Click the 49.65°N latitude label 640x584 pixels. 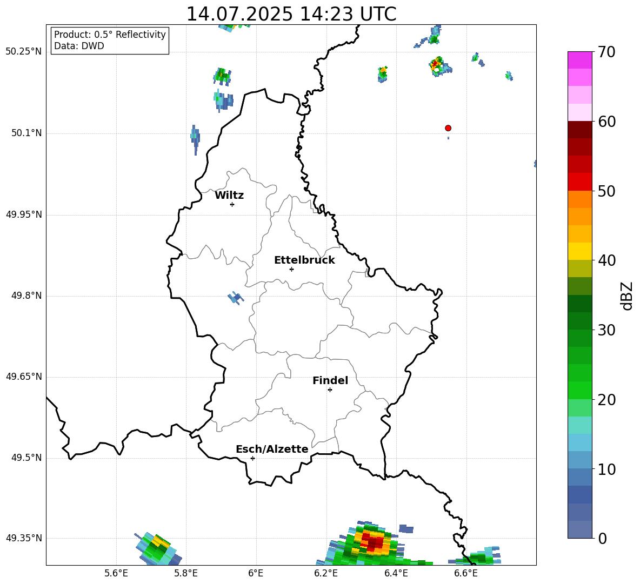click(24, 377)
